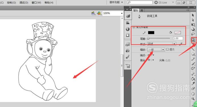Open the Swatches panel icon

(x=128, y=23)
